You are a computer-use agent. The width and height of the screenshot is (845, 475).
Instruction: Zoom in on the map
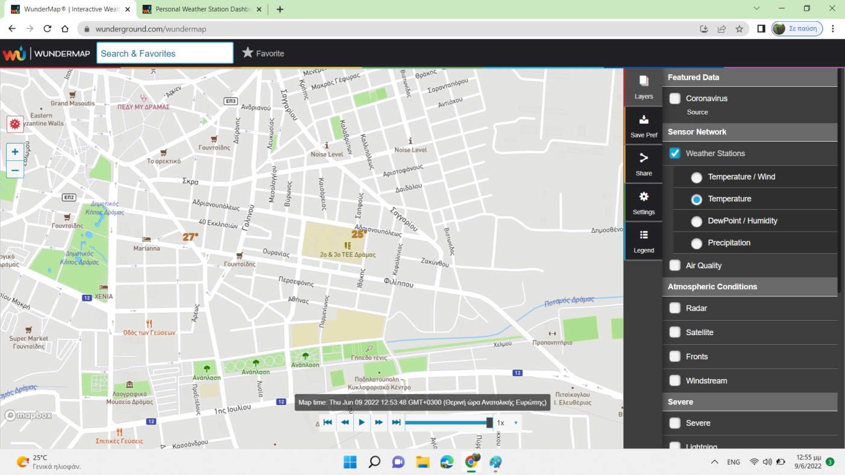pyautogui.click(x=15, y=152)
